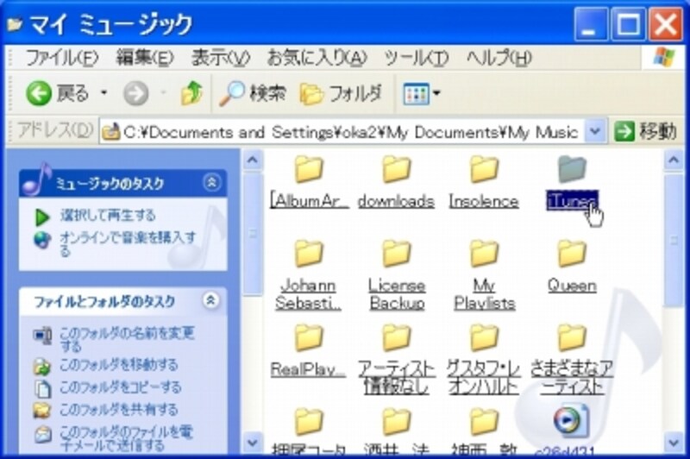Click オンラインで音楽を購入する link

pyautogui.click(x=128, y=244)
